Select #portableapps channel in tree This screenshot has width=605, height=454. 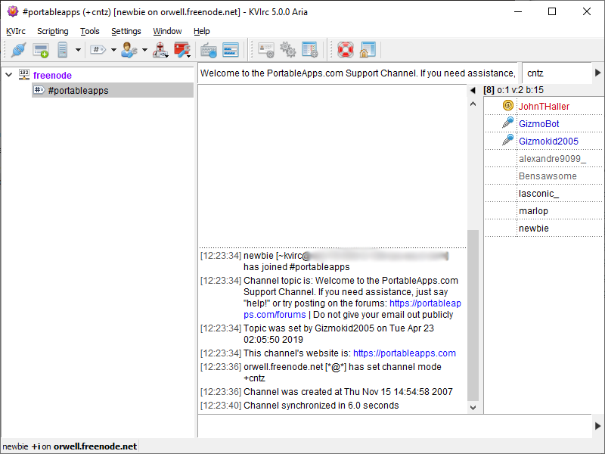tap(77, 91)
